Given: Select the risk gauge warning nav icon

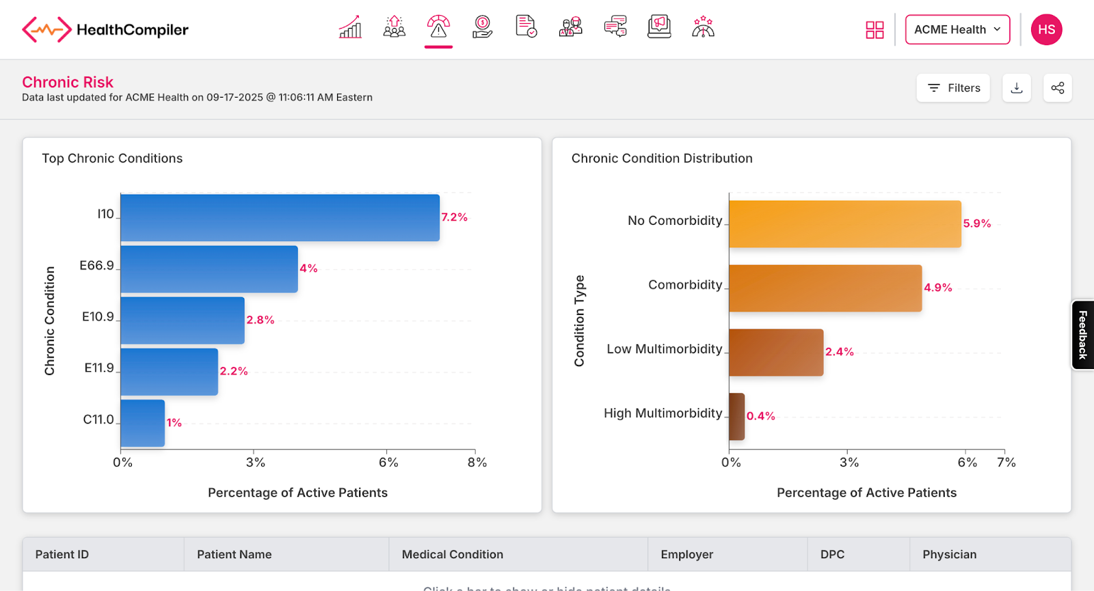Looking at the screenshot, I should pos(438,27).
